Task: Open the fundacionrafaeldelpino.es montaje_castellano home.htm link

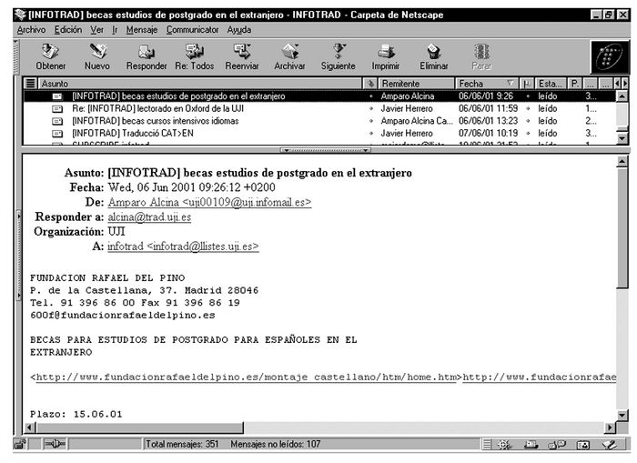Action: [247, 377]
